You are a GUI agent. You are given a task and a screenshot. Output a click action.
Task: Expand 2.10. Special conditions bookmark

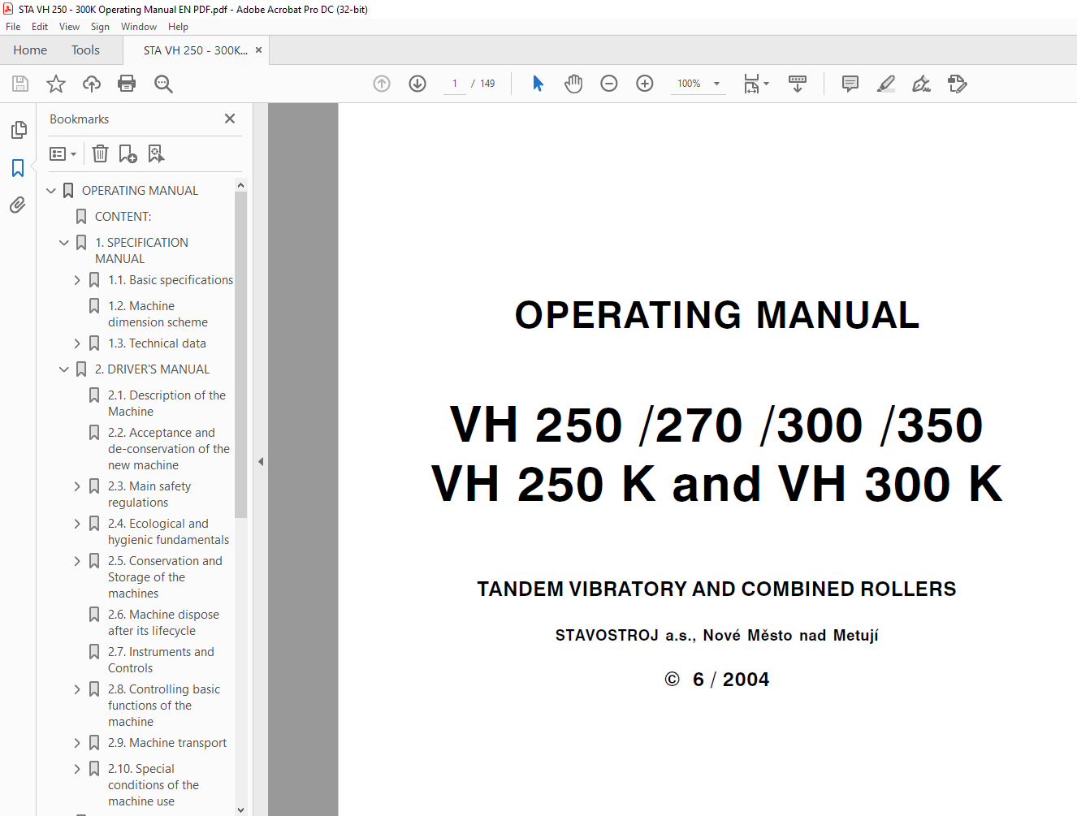tap(77, 769)
